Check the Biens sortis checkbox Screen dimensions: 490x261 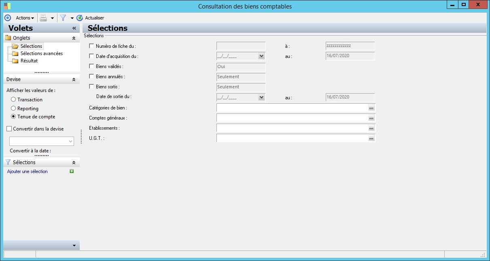[x=91, y=87]
